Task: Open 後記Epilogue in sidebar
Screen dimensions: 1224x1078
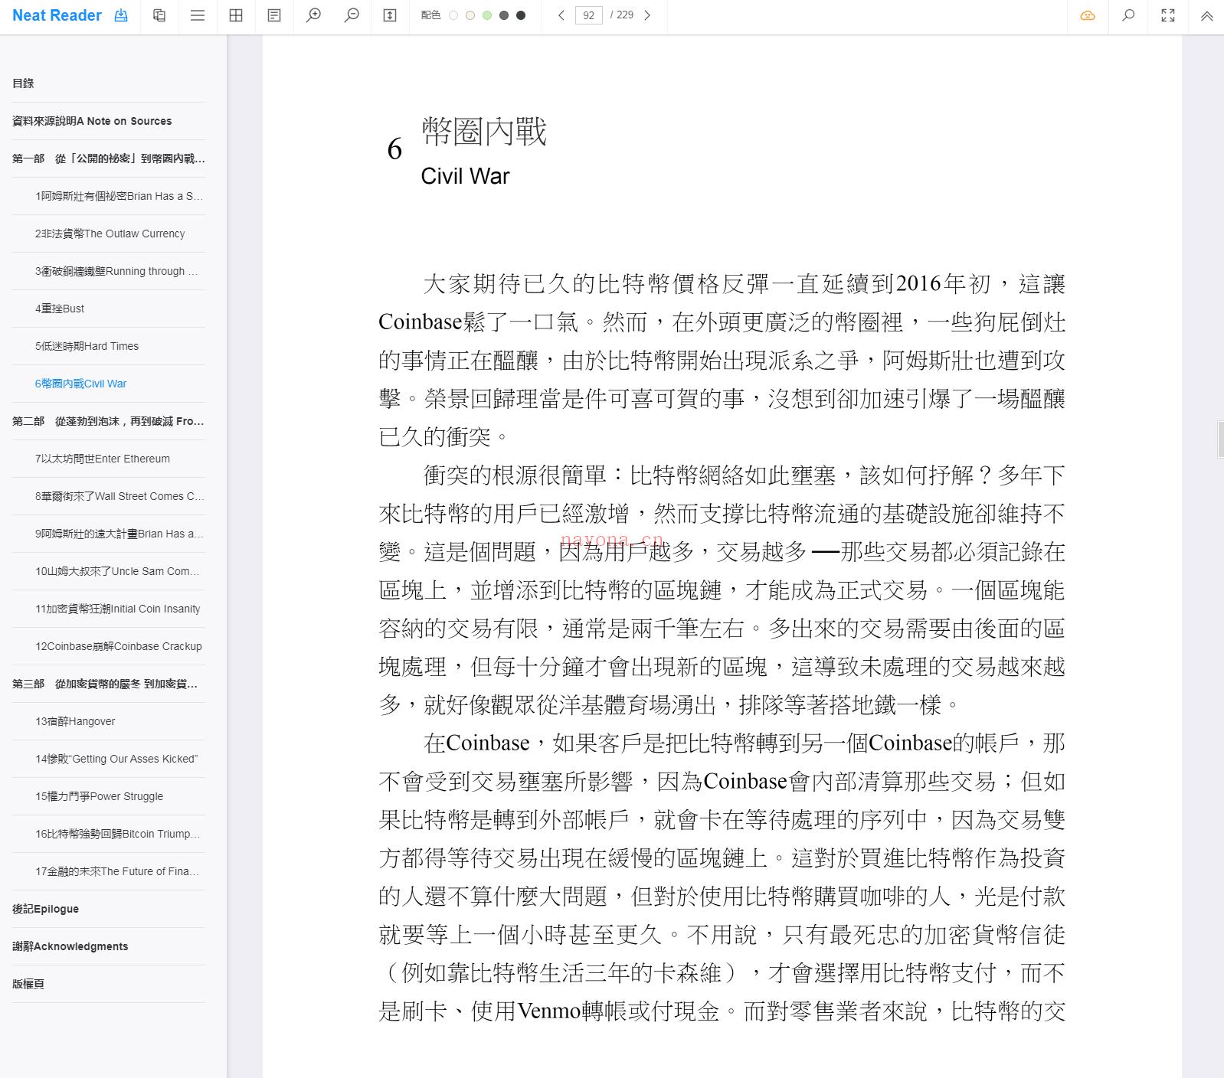Action: (x=109, y=909)
